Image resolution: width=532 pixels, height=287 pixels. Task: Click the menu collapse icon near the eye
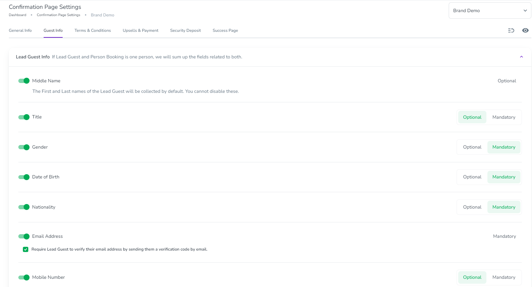(511, 31)
